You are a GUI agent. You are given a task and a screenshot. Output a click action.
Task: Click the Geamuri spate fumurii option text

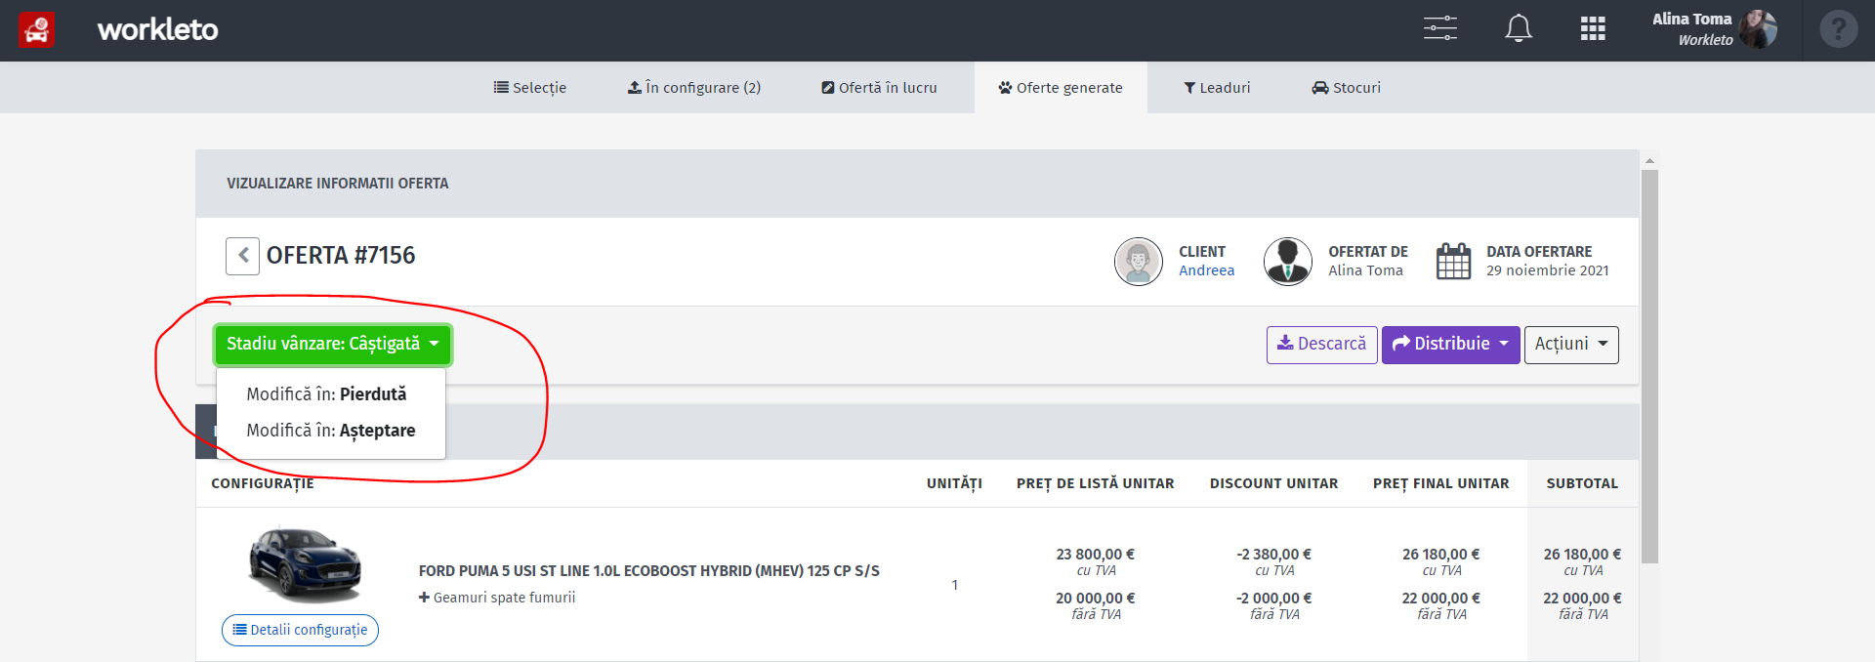504,598
